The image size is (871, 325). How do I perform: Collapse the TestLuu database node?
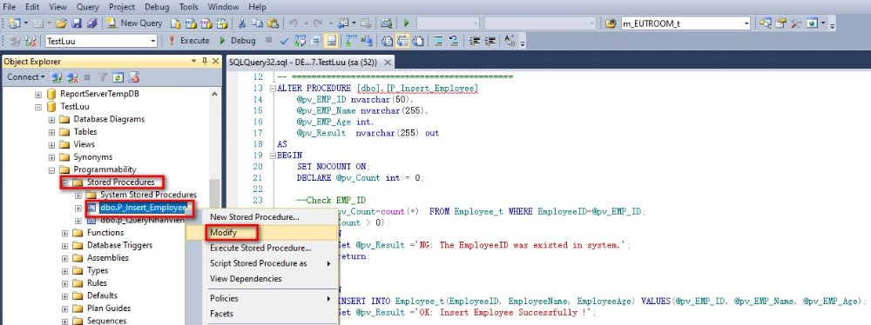[38, 107]
